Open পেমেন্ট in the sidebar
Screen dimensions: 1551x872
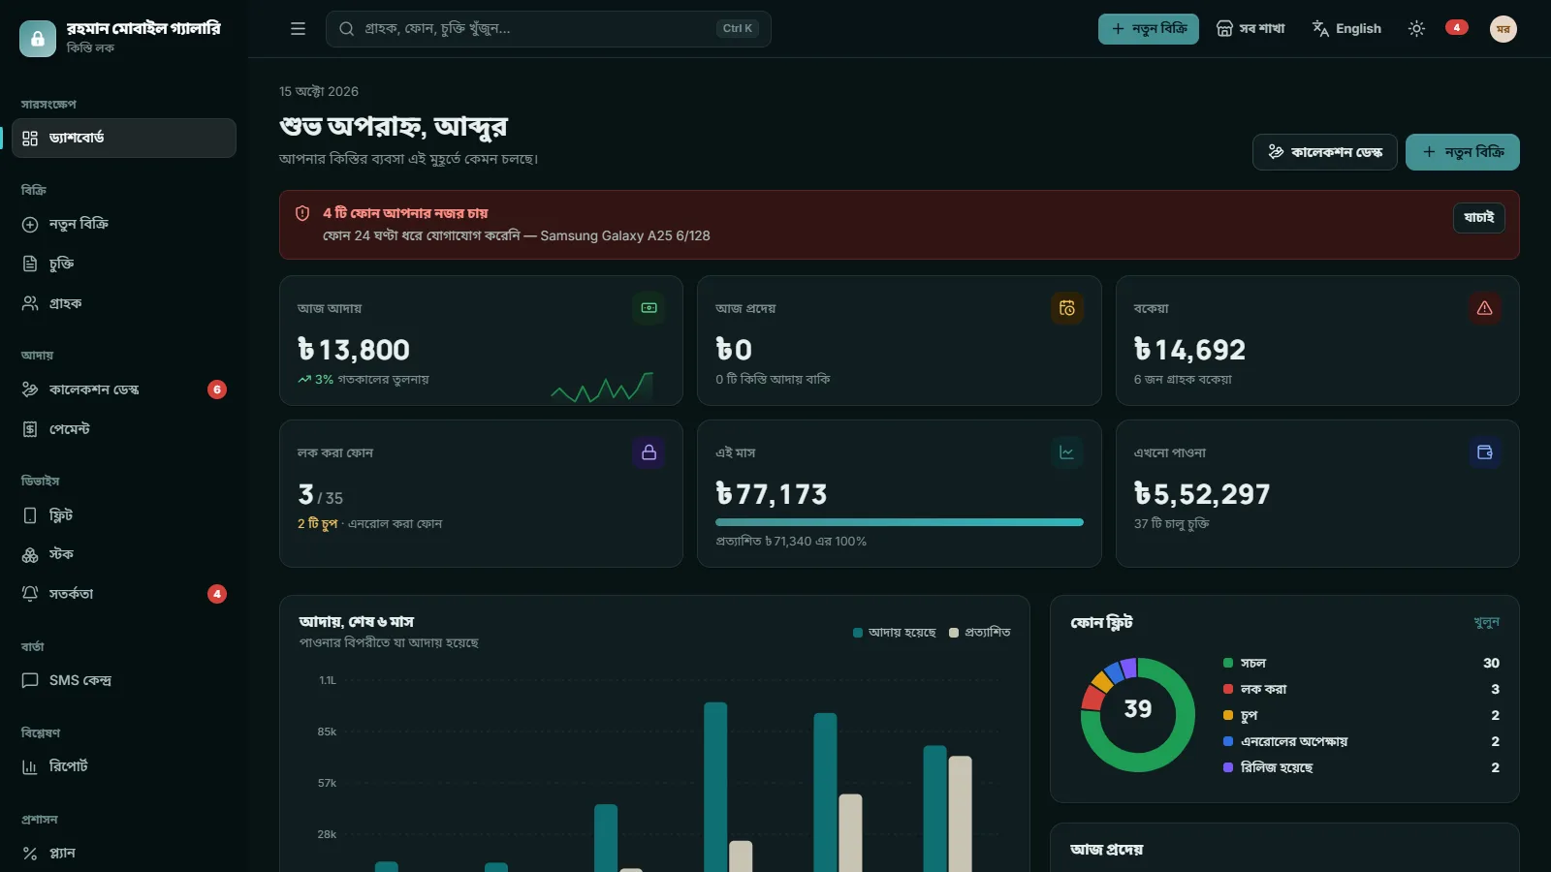pyautogui.click(x=124, y=429)
